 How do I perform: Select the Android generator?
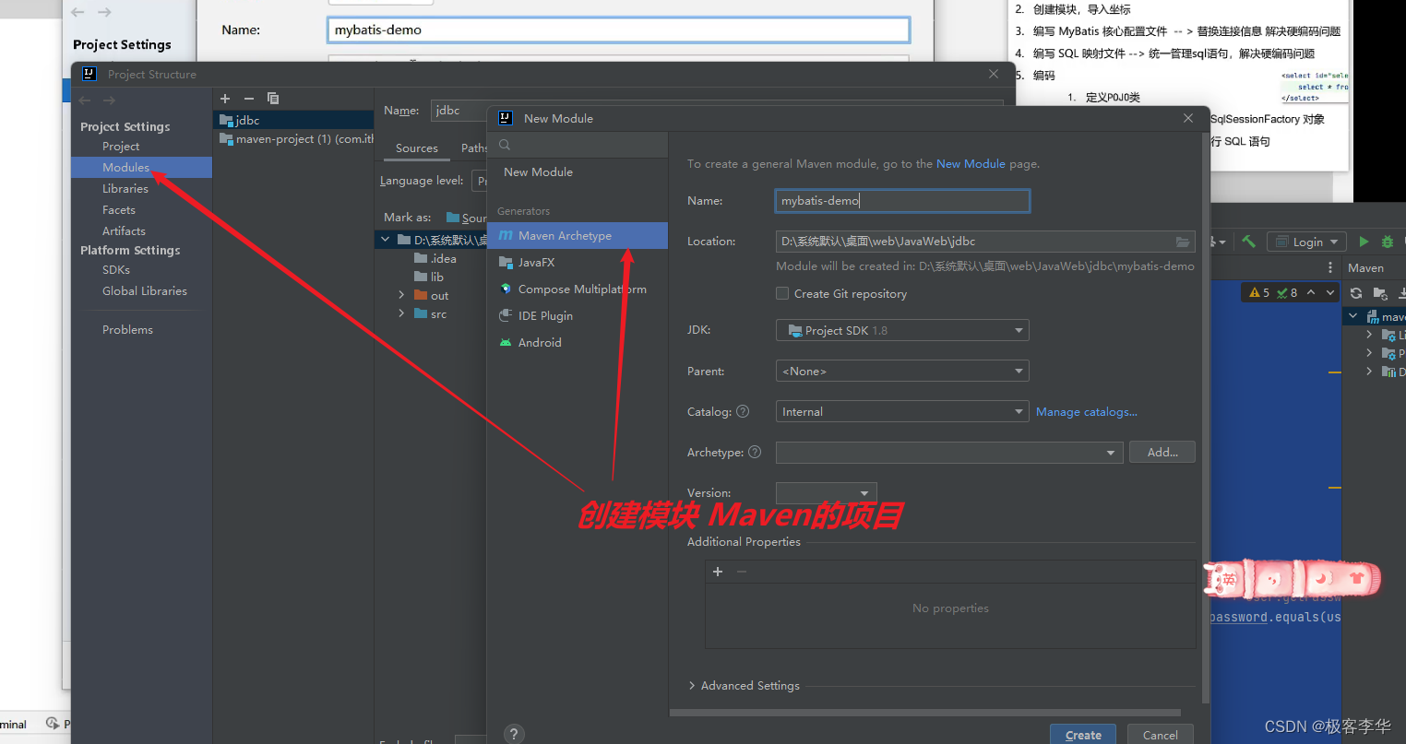pyautogui.click(x=578, y=342)
